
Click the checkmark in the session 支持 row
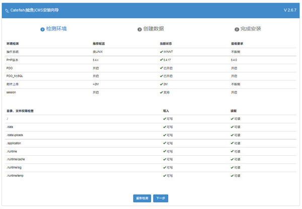[x=161, y=92]
